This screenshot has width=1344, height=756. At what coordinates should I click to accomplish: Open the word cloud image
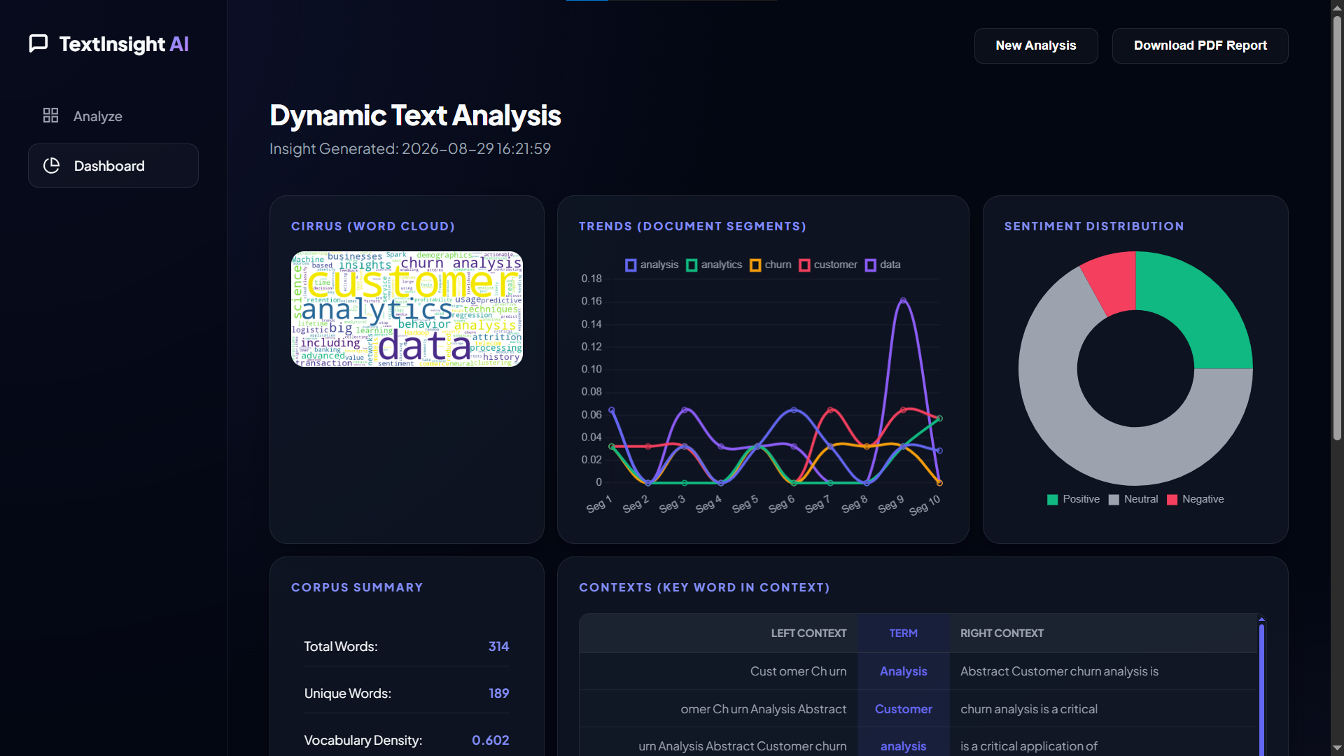tap(407, 309)
